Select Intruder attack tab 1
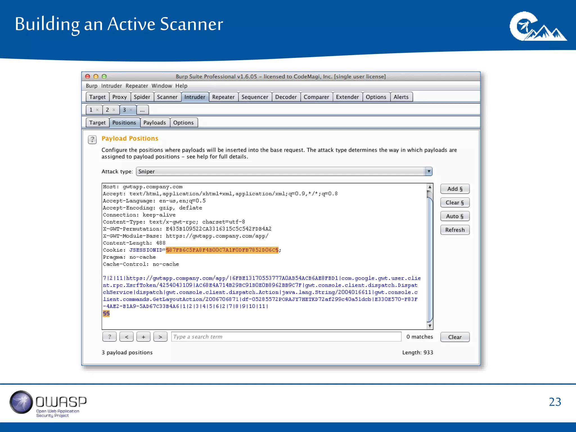 coord(91,110)
